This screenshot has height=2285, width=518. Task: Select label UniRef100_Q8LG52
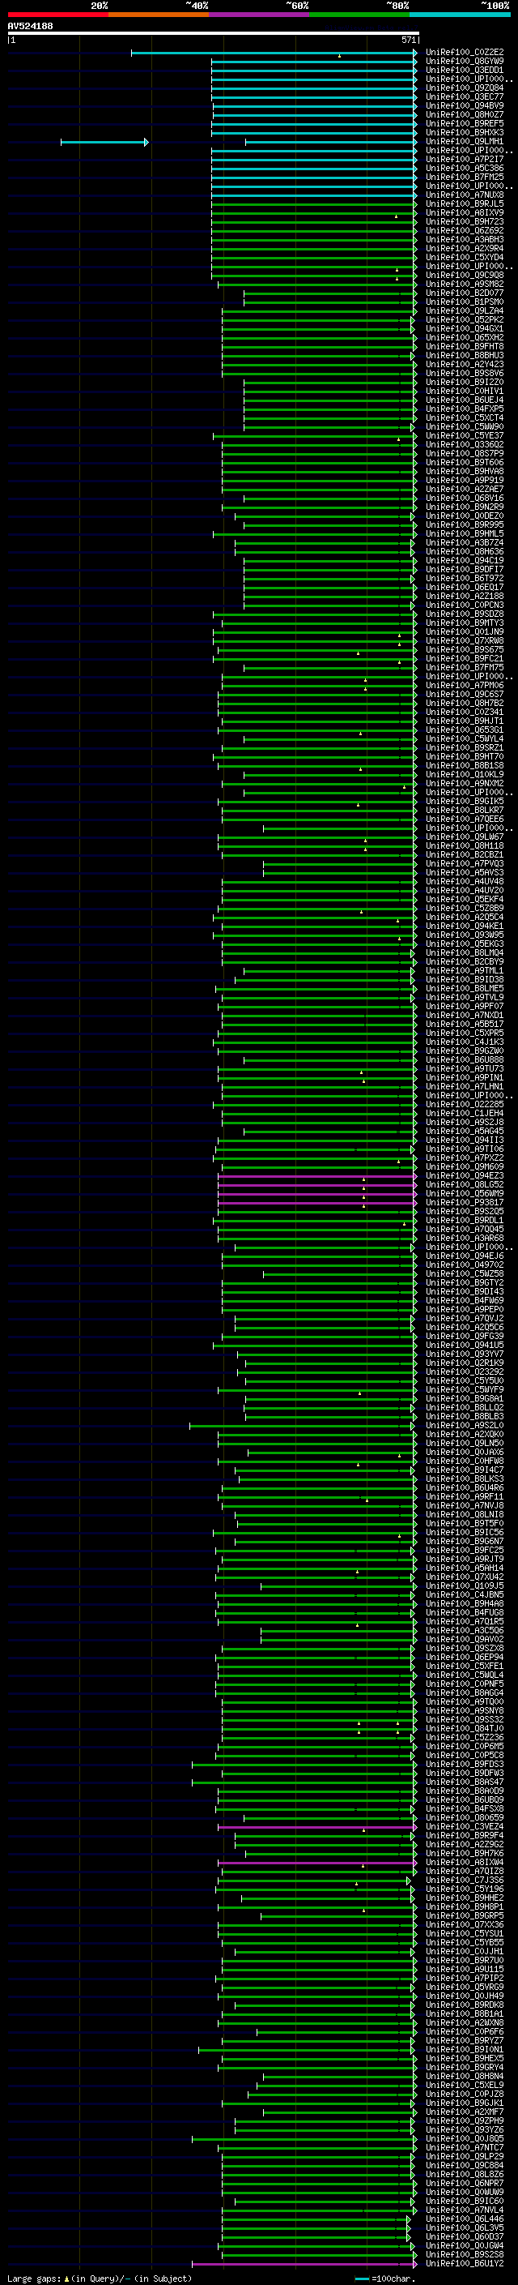464,1185
